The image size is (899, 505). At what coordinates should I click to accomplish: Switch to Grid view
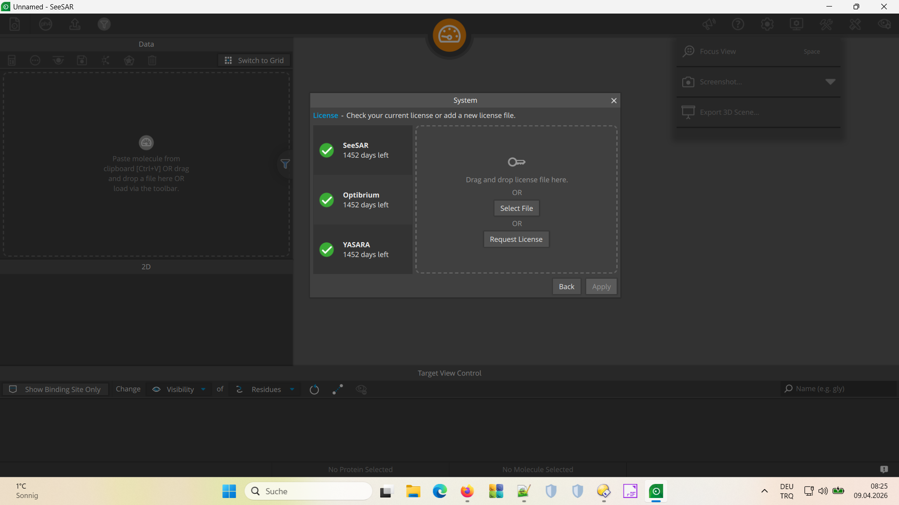[254, 60]
